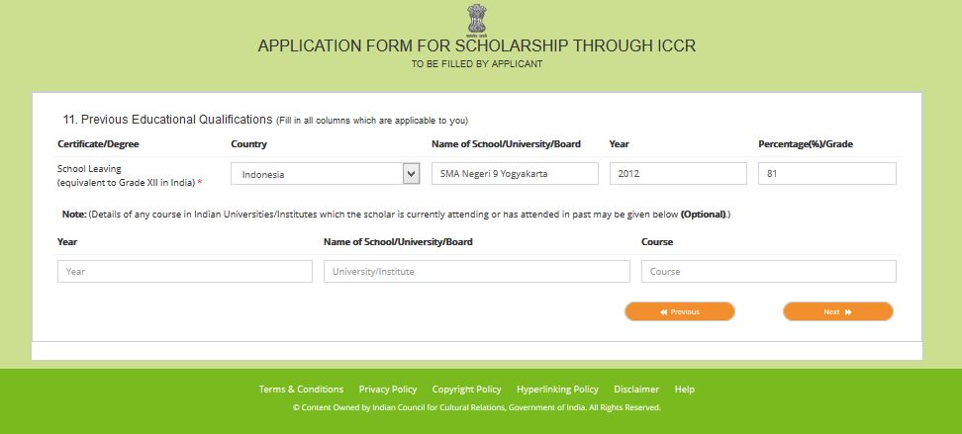Open the Privacy Policy footer link
Viewport: 962px width, 434px height.
(388, 390)
